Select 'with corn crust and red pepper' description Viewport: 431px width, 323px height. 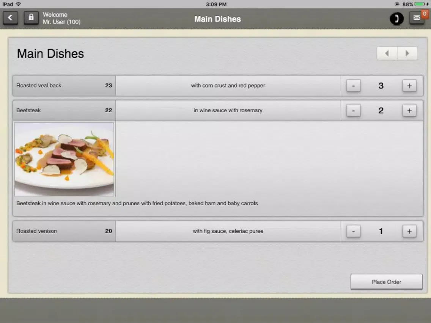coord(228,86)
